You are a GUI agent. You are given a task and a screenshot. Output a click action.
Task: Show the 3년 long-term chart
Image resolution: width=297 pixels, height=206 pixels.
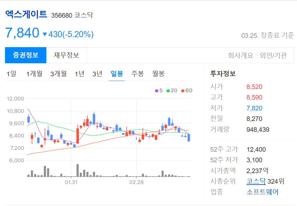(x=97, y=74)
